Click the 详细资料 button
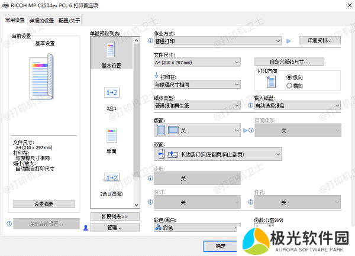The height and width of the screenshot is (256, 355). click(x=319, y=41)
